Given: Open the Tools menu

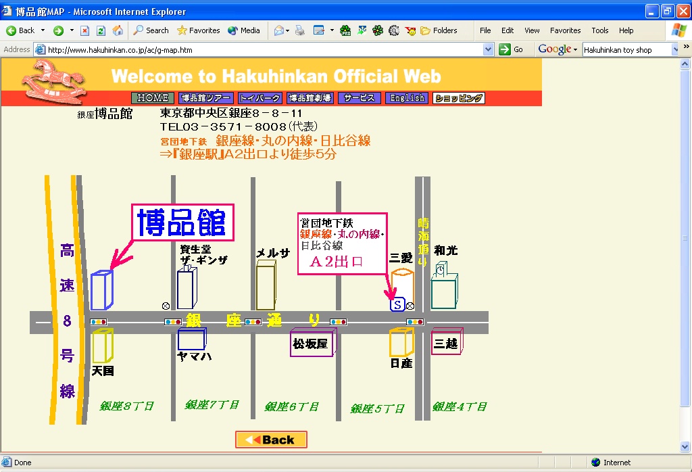Looking at the screenshot, I should (x=600, y=30).
